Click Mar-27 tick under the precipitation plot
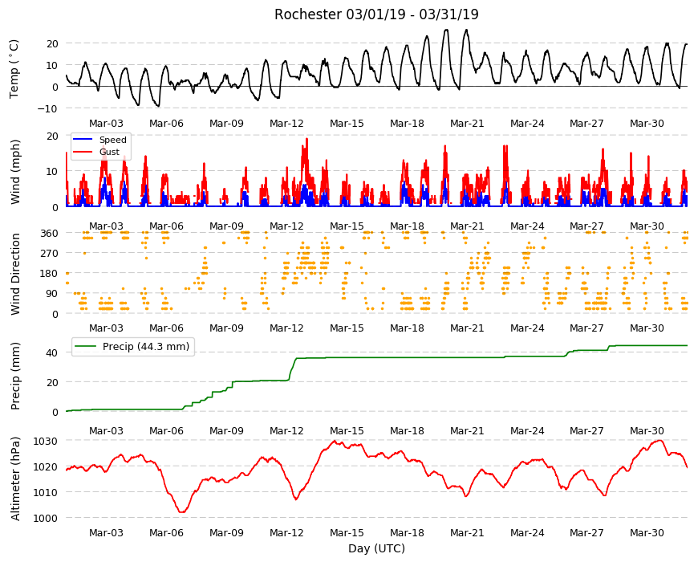698x562 pixels. tap(586, 430)
